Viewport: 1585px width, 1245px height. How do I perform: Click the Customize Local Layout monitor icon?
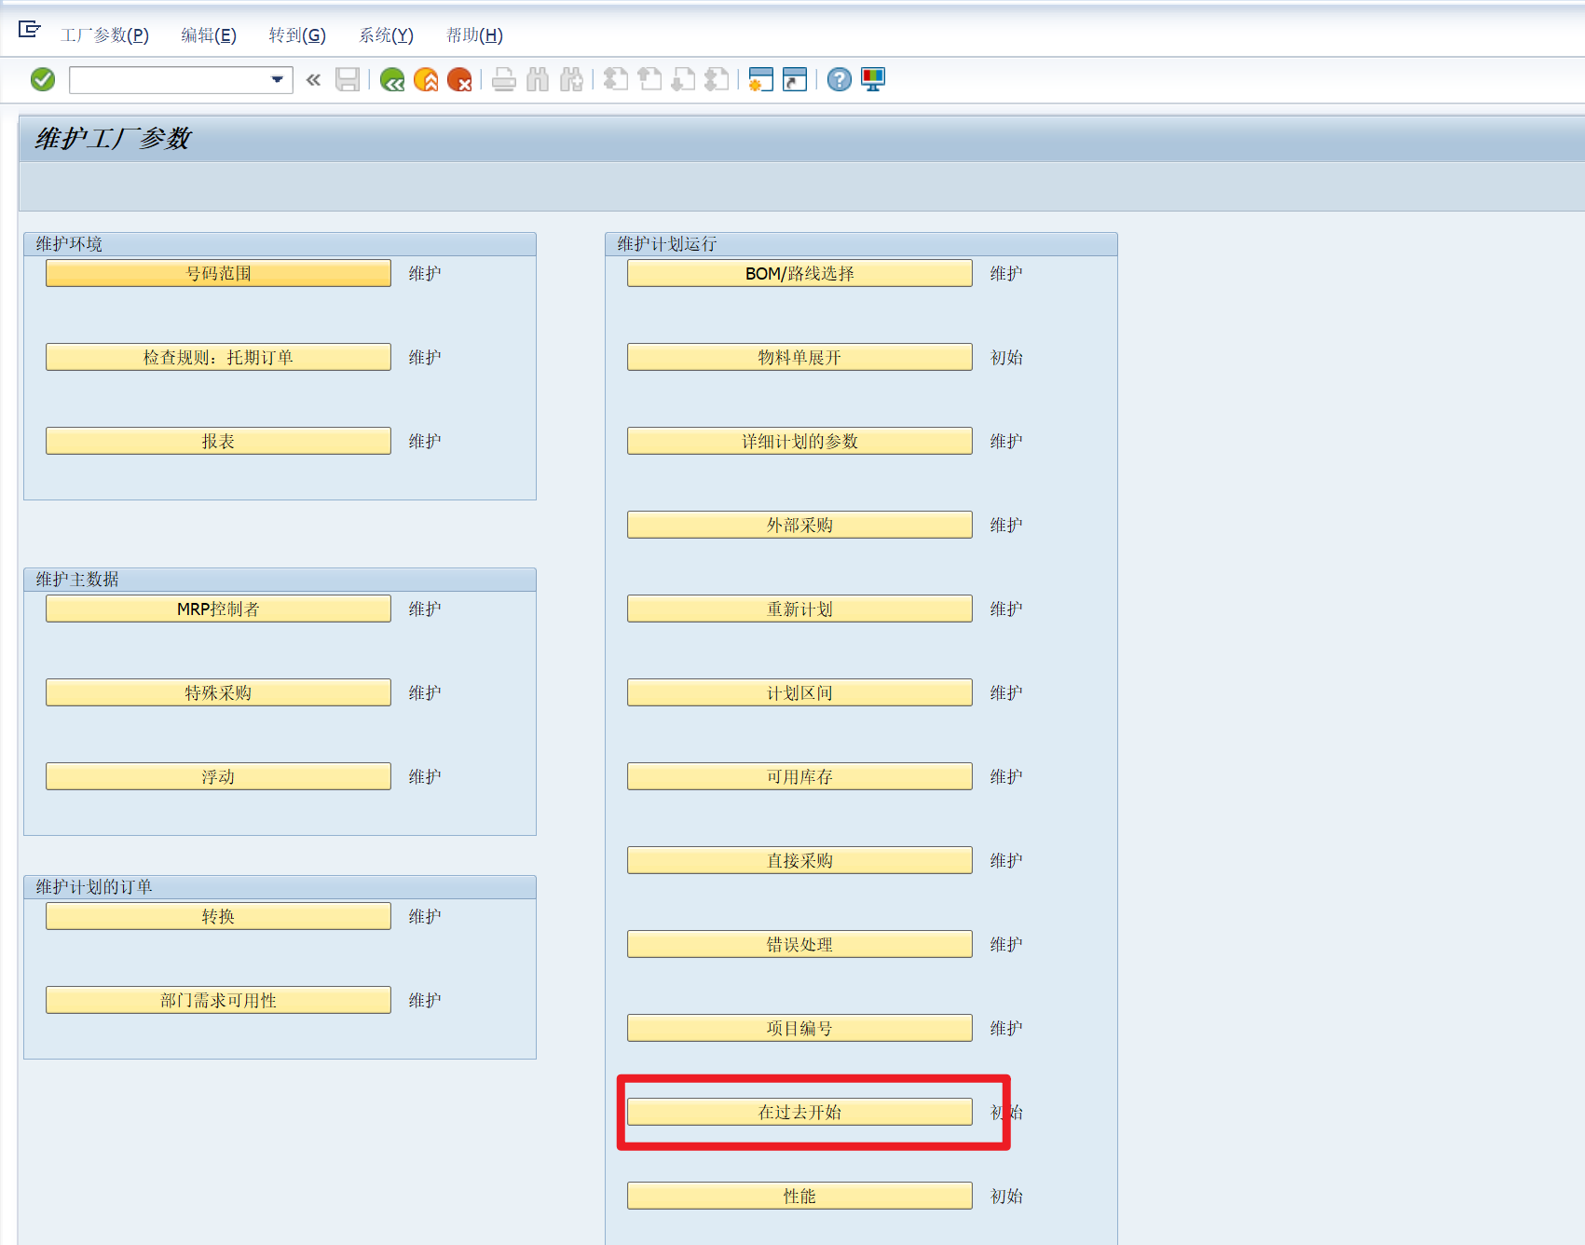point(873,79)
